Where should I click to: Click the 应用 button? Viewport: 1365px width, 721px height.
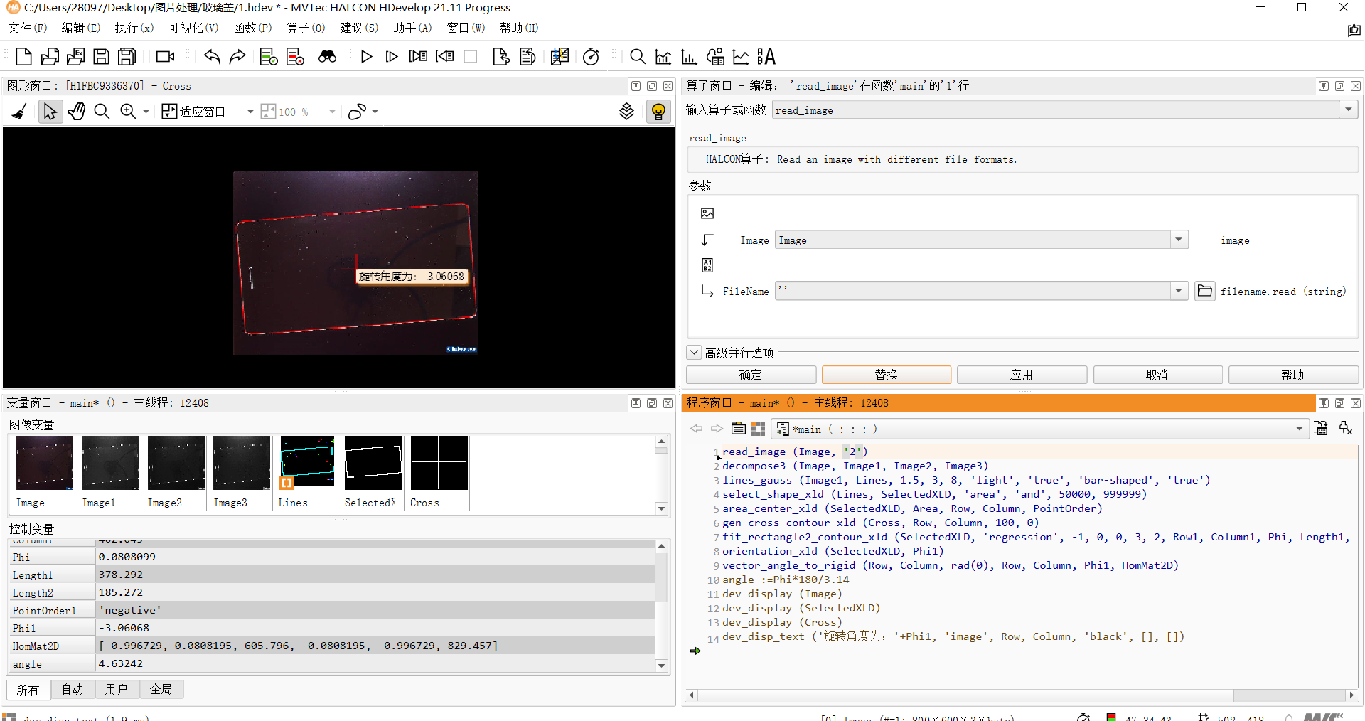pos(1022,375)
